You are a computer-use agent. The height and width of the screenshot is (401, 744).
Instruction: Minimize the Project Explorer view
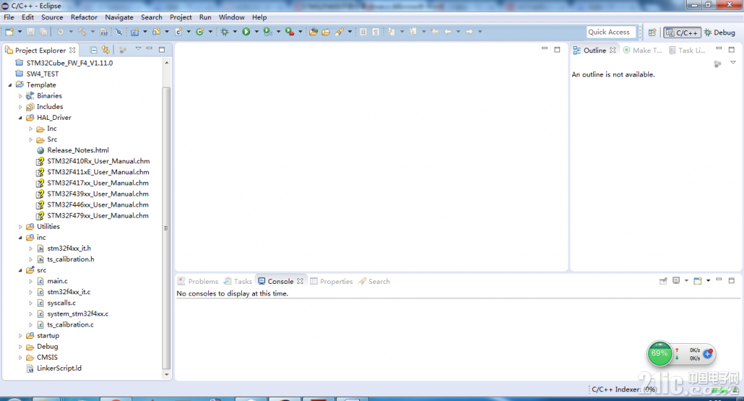[149, 48]
